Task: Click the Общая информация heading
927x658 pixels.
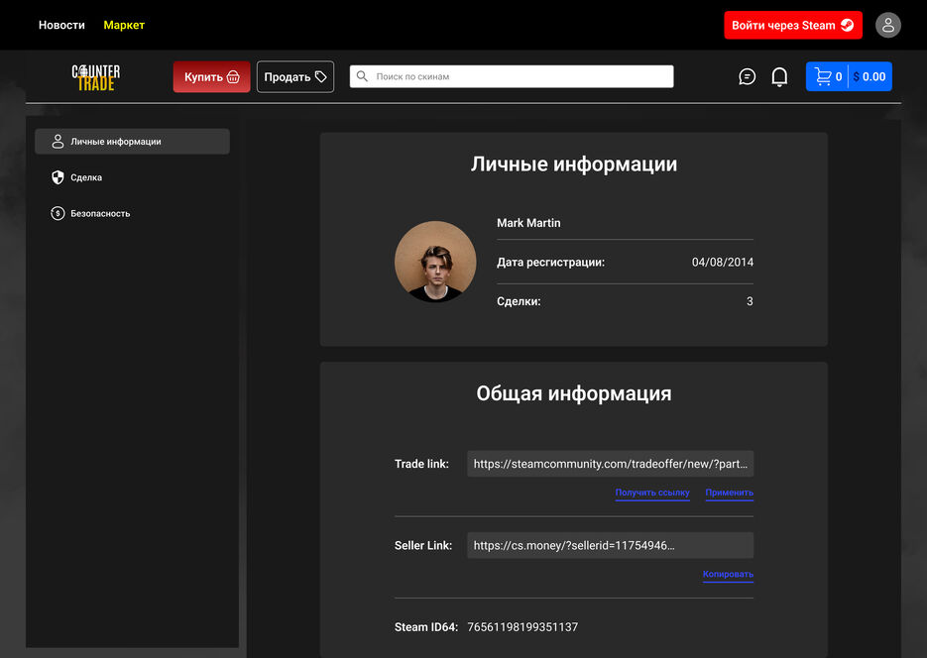Action: point(573,393)
